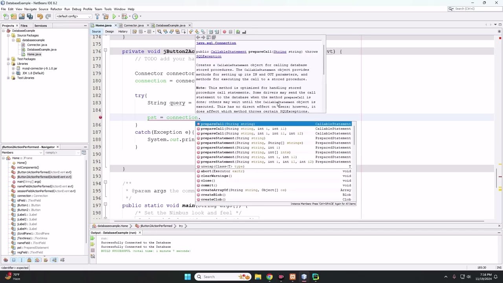The width and height of the screenshot is (503, 283).
Task: Toggle Fully Qualified Names in Navigator
Action: (x=46, y=260)
